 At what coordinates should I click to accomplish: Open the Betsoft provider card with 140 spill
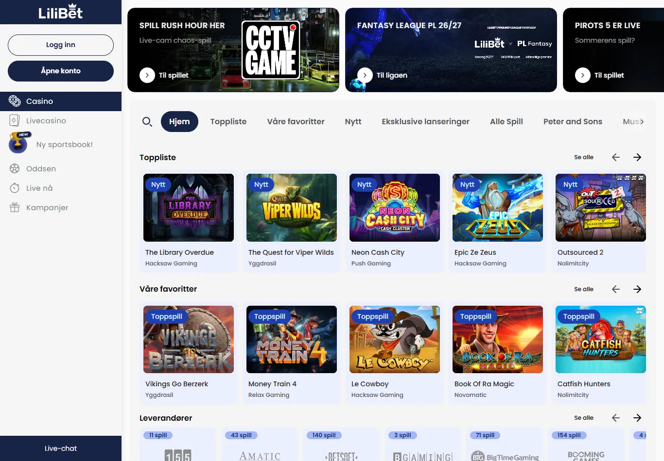(x=342, y=445)
